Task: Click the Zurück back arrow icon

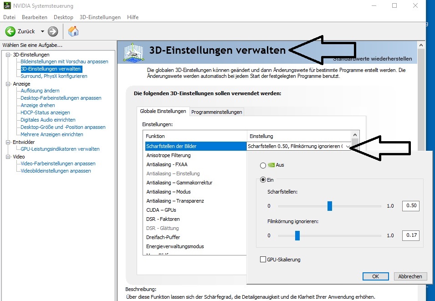Action: click(x=11, y=31)
